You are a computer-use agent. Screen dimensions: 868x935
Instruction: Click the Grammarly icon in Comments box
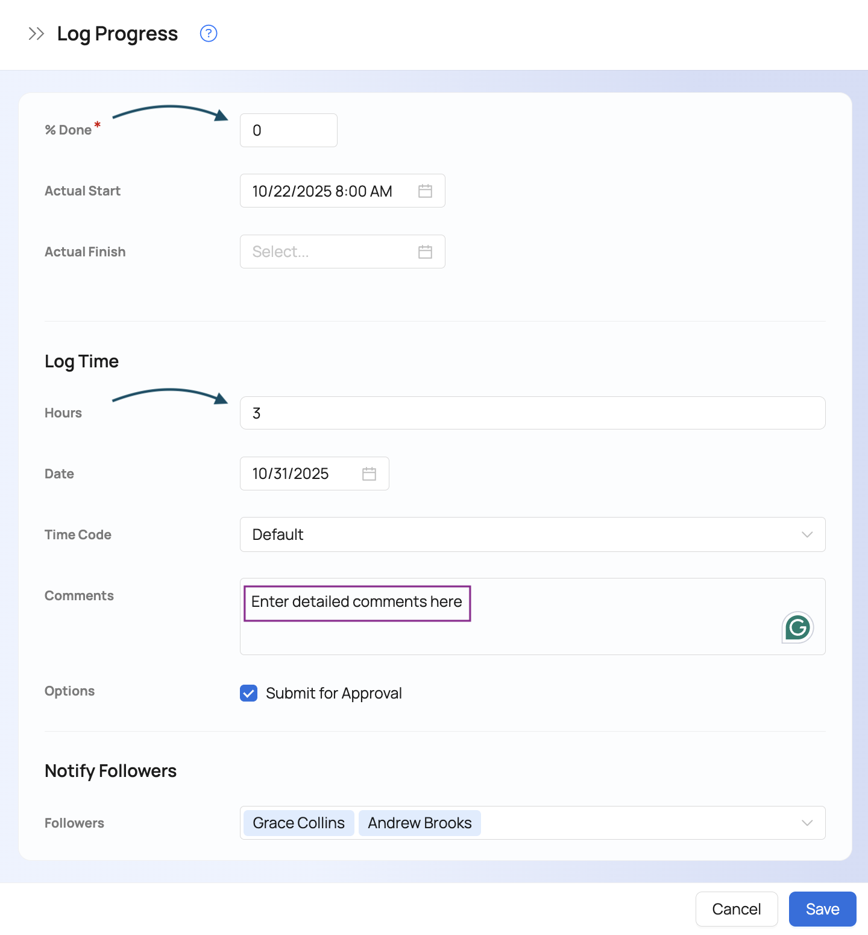pos(797,628)
